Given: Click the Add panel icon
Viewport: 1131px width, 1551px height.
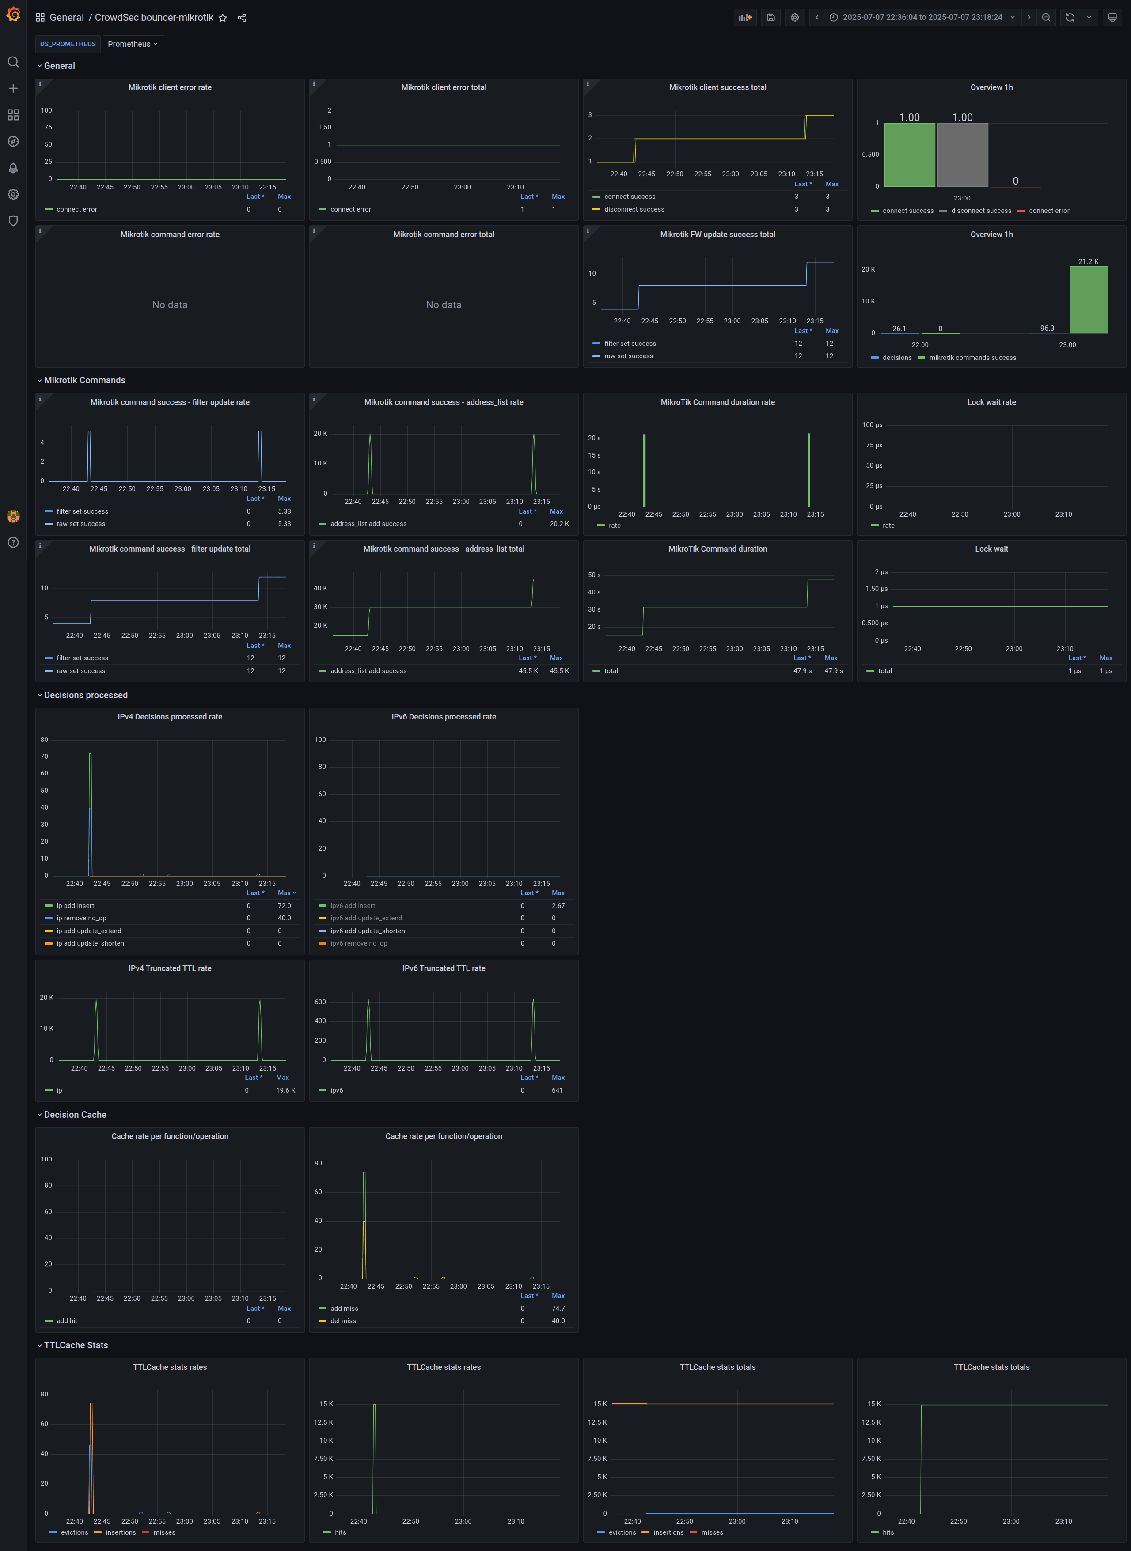Looking at the screenshot, I should 746,18.
